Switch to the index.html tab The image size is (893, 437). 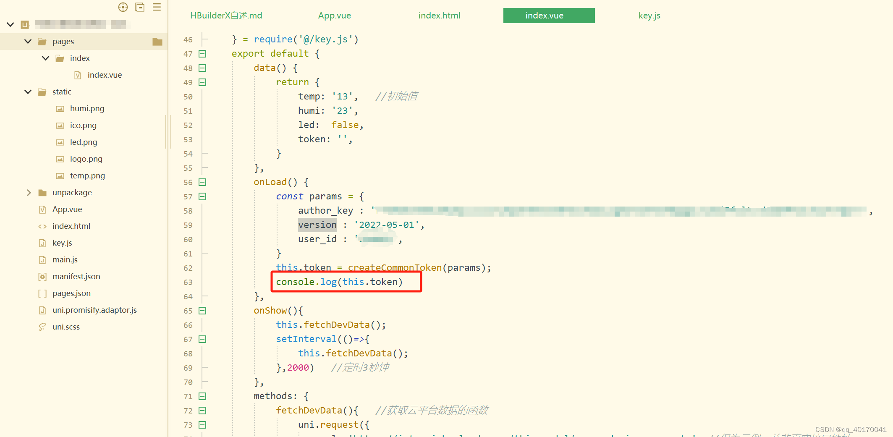point(439,16)
